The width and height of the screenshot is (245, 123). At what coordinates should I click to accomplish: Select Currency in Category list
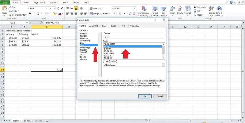84,38
